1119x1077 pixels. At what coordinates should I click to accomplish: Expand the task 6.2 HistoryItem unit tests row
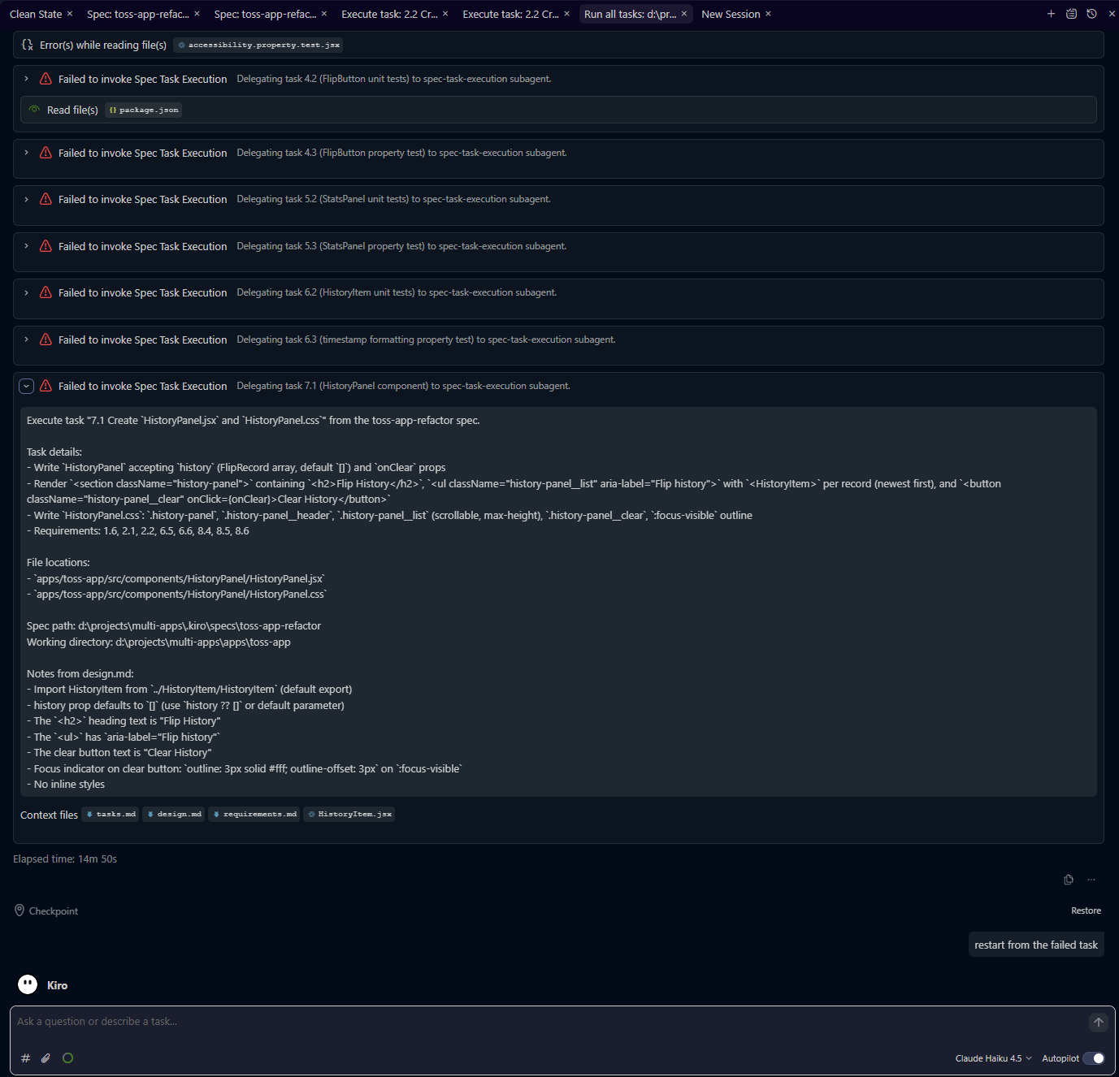[27, 292]
